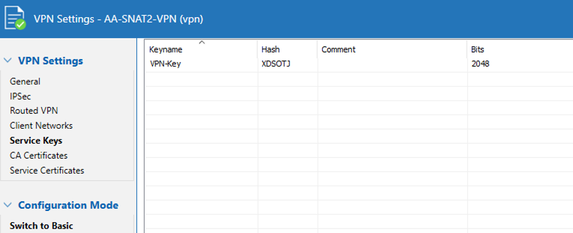Select the Service Keys page
The width and height of the screenshot is (573, 233).
[x=36, y=141]
